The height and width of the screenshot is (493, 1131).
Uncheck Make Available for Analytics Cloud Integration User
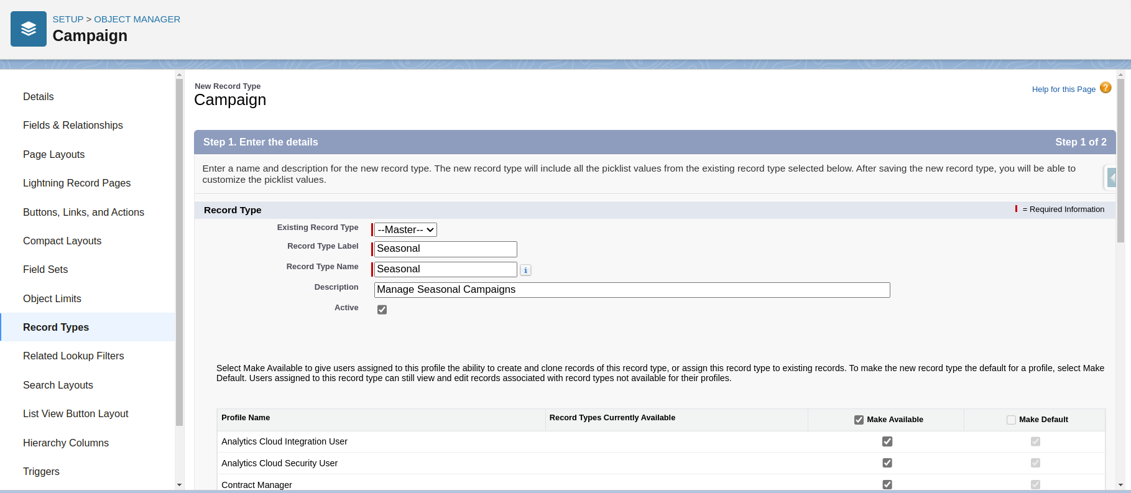tap(887, 441)
